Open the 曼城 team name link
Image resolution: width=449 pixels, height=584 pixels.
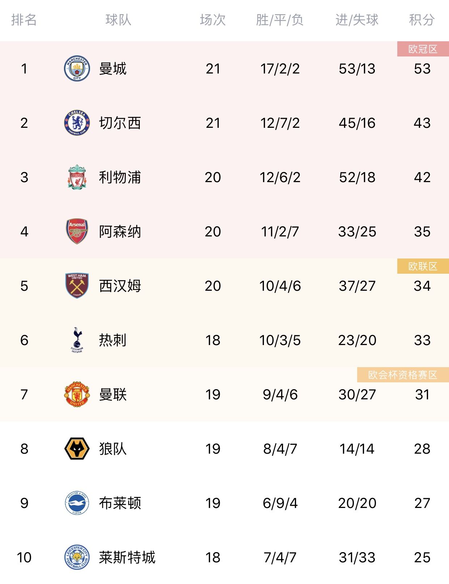coord(113,68)
